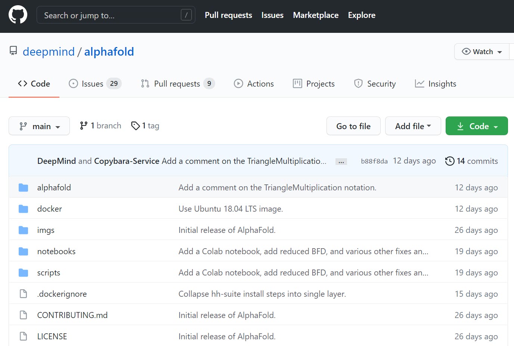Click the imgs folder icon
The height and width of the screenshot is (346, 514).
point(24,230)
